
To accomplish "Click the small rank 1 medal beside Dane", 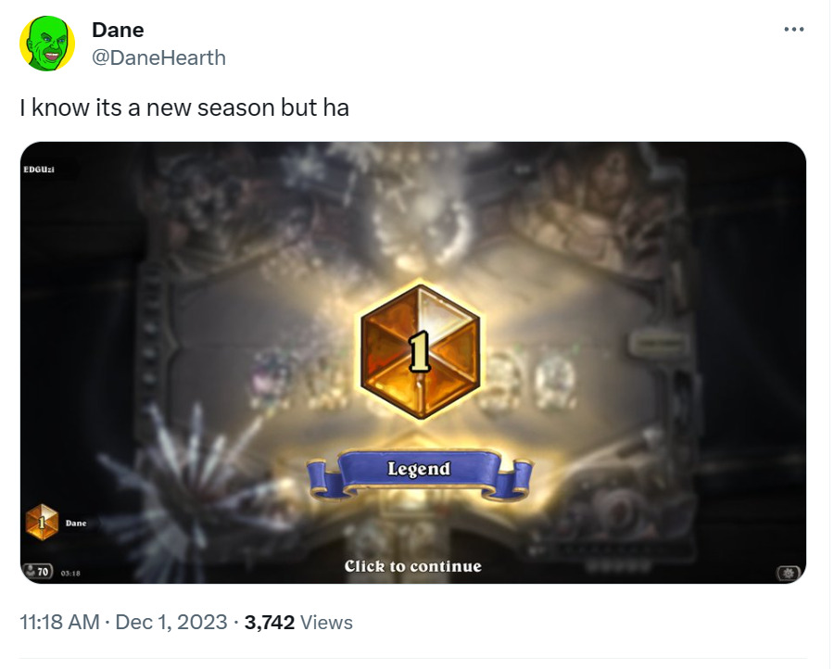I will 42,523.
